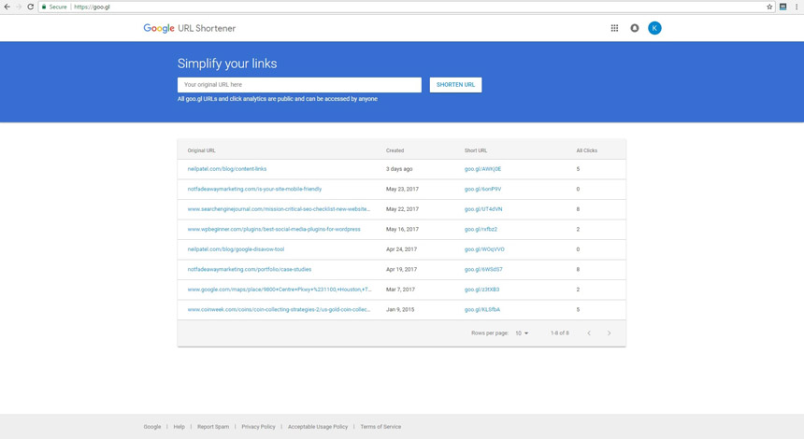This screenshot has width=804, height=439.
Task: Open the Google footer link
Action: (151, 427)
